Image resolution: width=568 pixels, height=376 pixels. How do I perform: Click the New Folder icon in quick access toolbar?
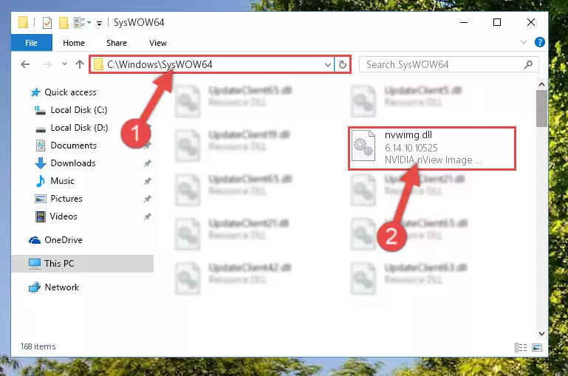[x=64, y=23]
